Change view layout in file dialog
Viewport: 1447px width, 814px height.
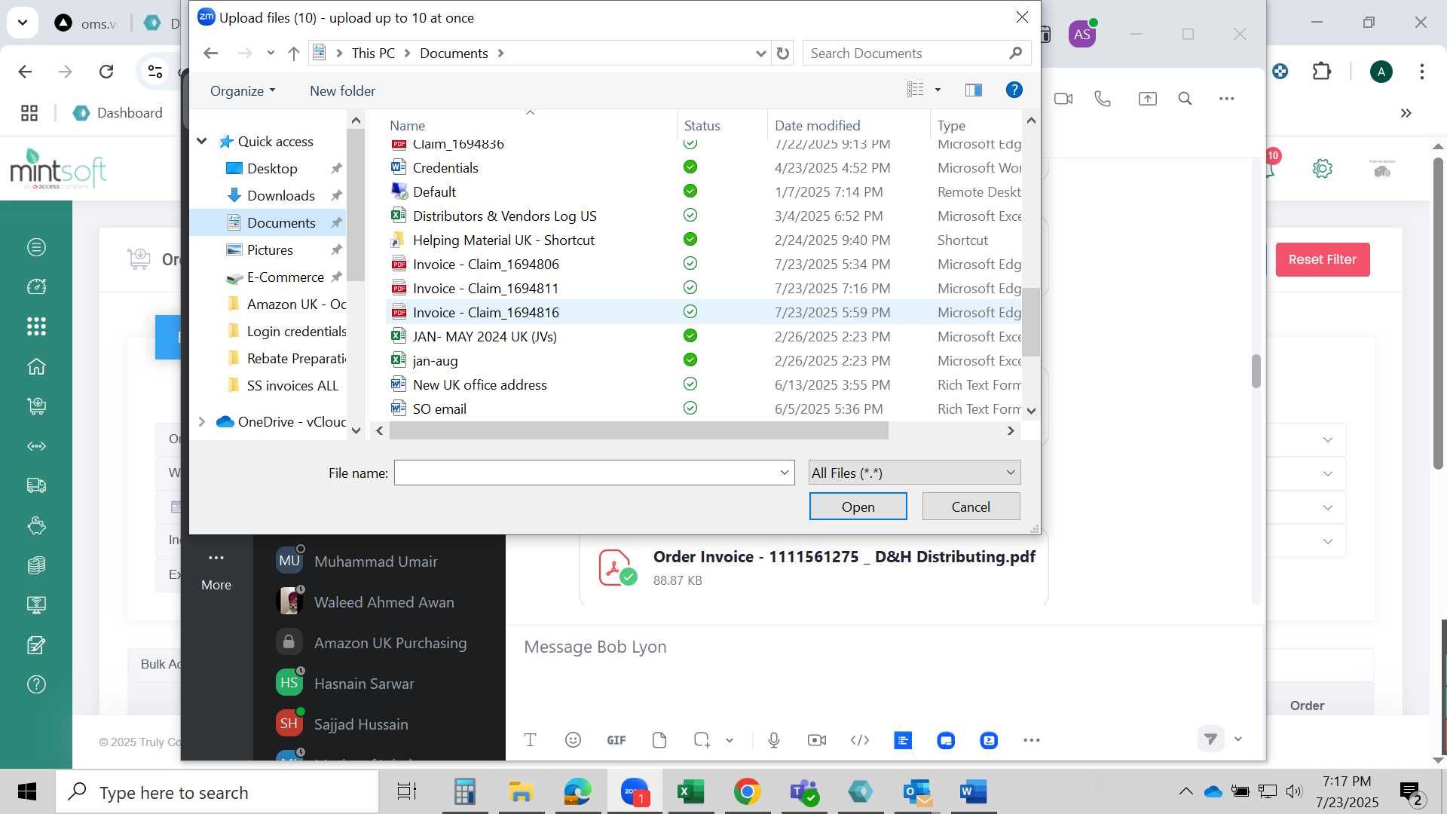pyautogui.click(x=915, y=90)
